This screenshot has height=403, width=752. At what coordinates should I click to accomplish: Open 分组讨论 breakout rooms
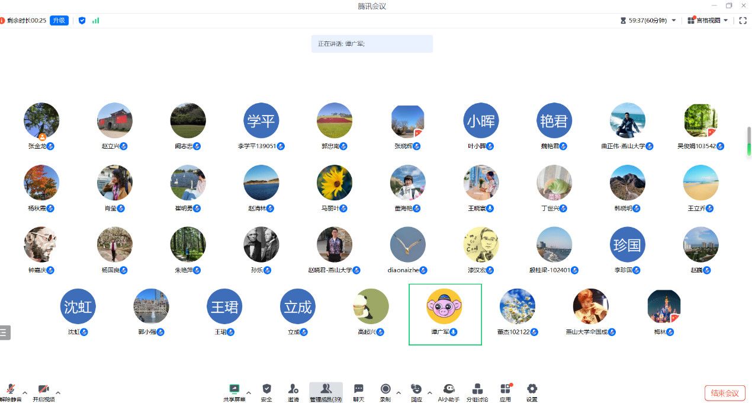pos(477,389)
